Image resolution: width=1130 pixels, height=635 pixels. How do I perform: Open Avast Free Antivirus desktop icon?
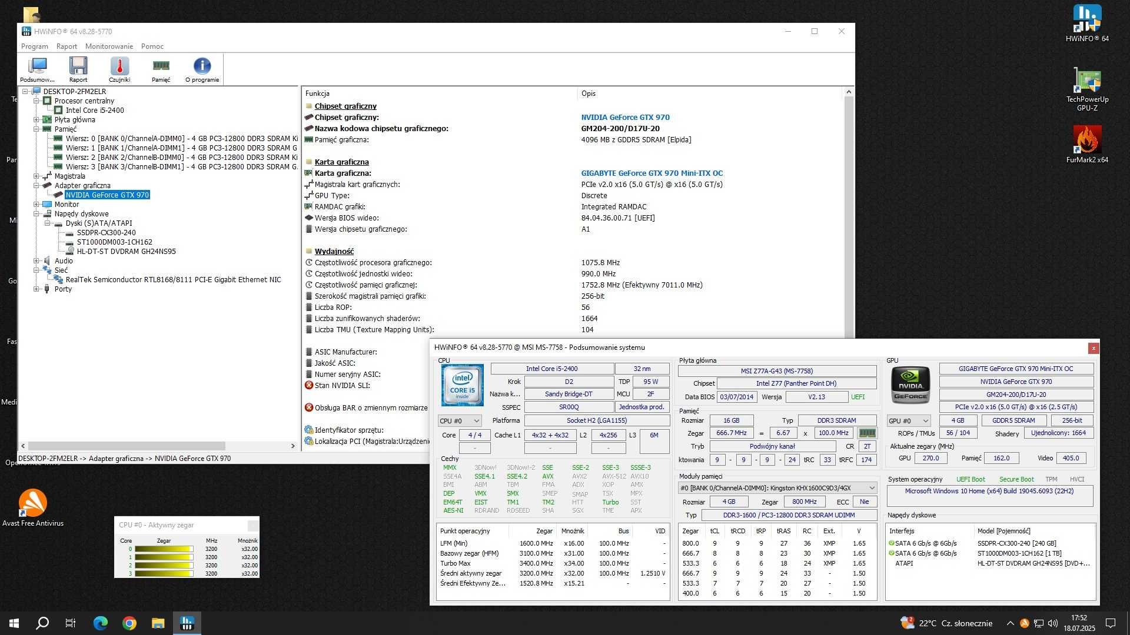coord(33,508)
